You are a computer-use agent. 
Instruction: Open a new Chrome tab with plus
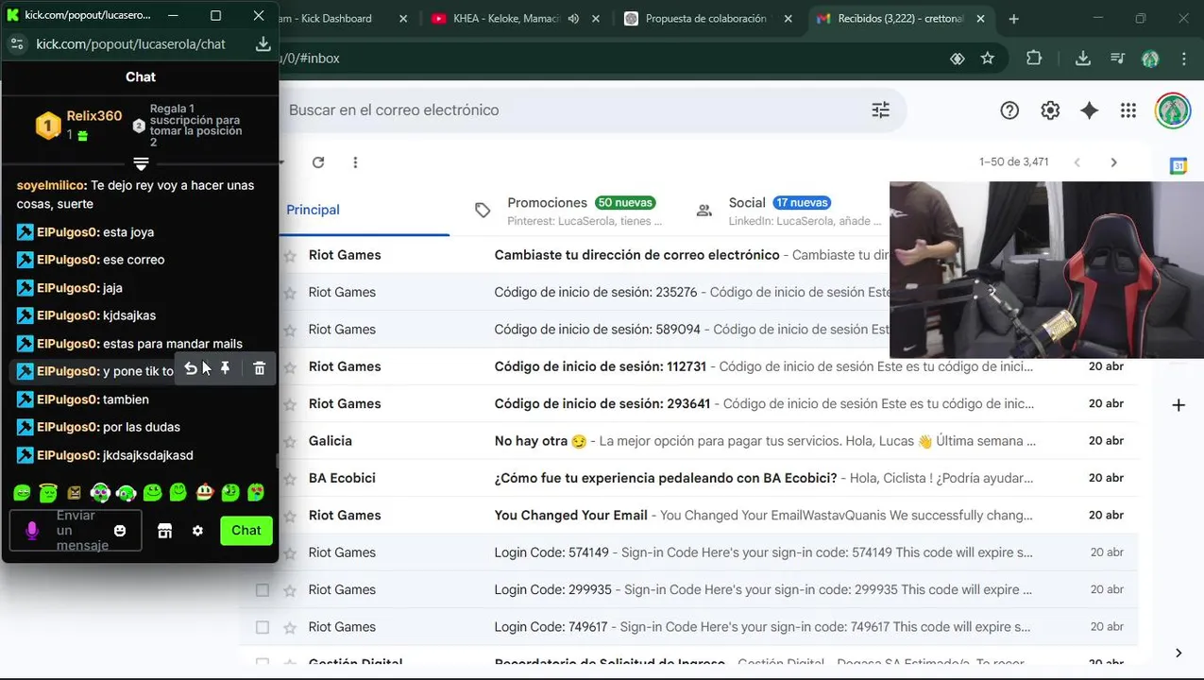[x=1013, y=18]
